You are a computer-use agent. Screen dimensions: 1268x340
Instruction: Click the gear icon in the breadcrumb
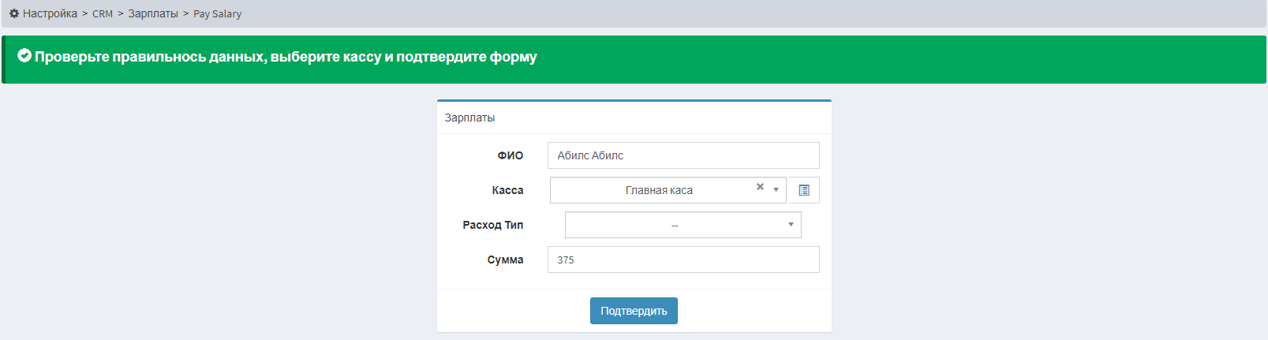pyautogui.click(x=14, y=13)
